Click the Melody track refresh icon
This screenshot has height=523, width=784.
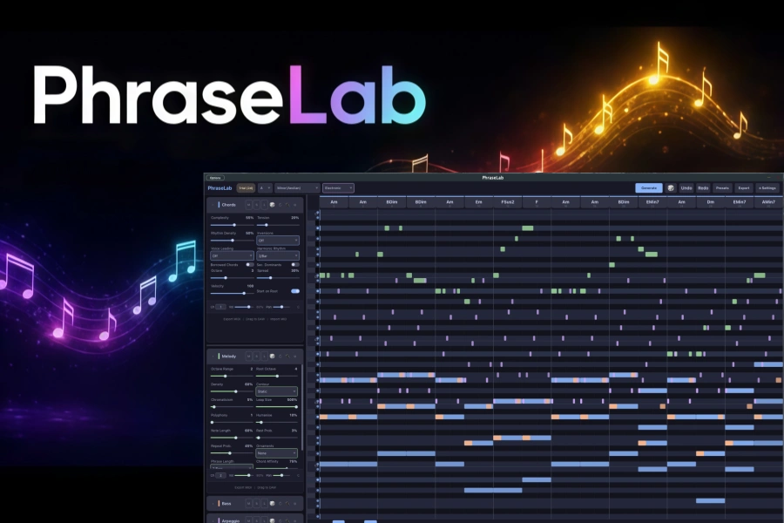pos(280,357)
